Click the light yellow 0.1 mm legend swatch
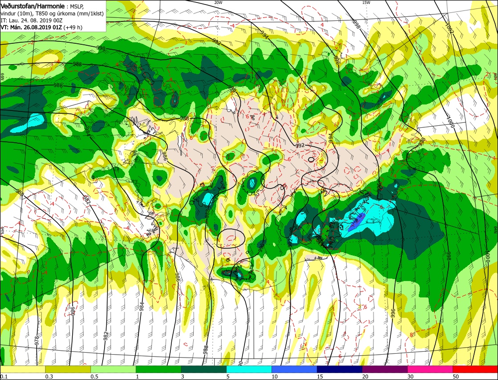The image size is (498, 380). (23, 369)
